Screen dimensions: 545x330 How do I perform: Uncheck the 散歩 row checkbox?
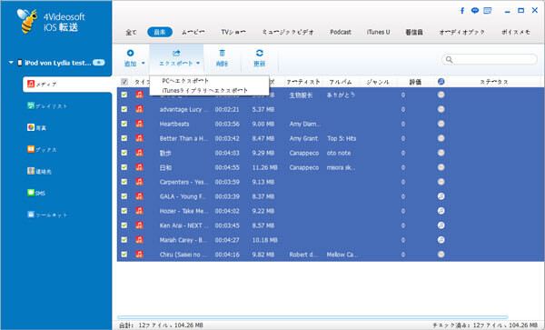(x=124, y=153)
